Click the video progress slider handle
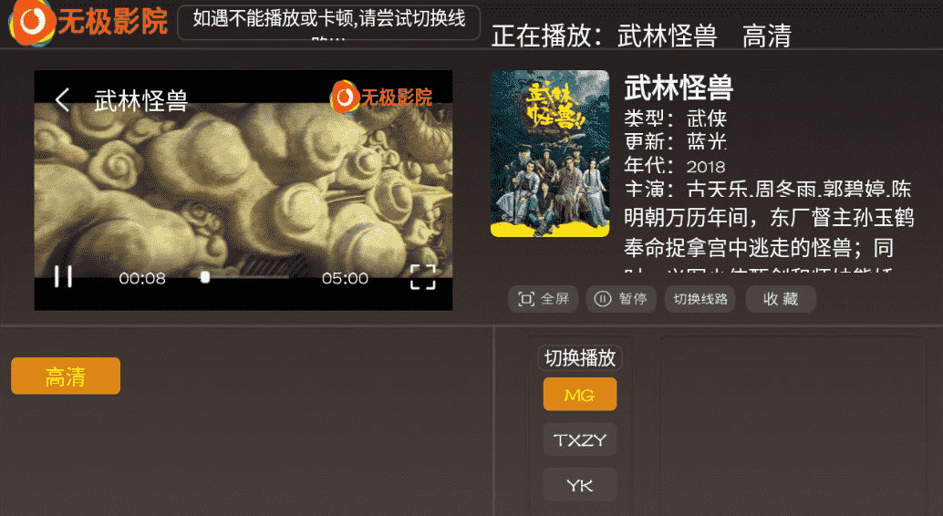The image size is (943, 516). coord(205,277)
